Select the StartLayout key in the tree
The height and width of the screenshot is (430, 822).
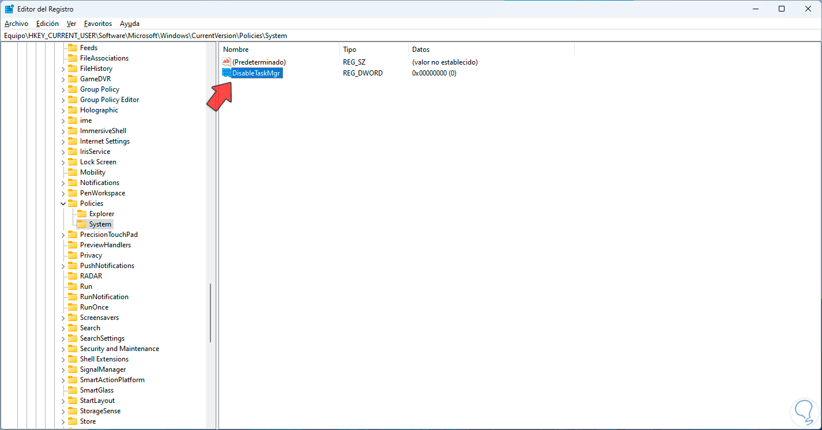97,401
